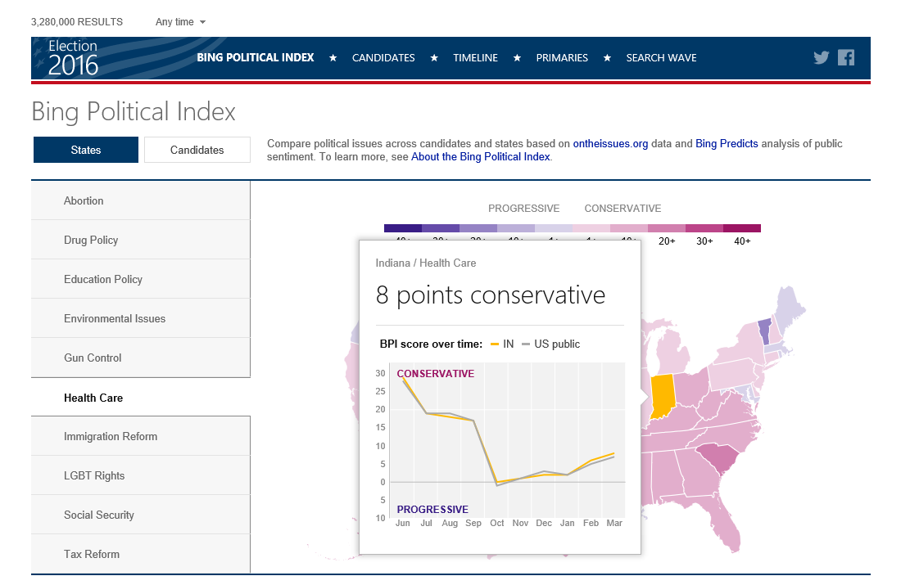Go to the Timeline section
901x585 pixels.
(x=475, y=58)
